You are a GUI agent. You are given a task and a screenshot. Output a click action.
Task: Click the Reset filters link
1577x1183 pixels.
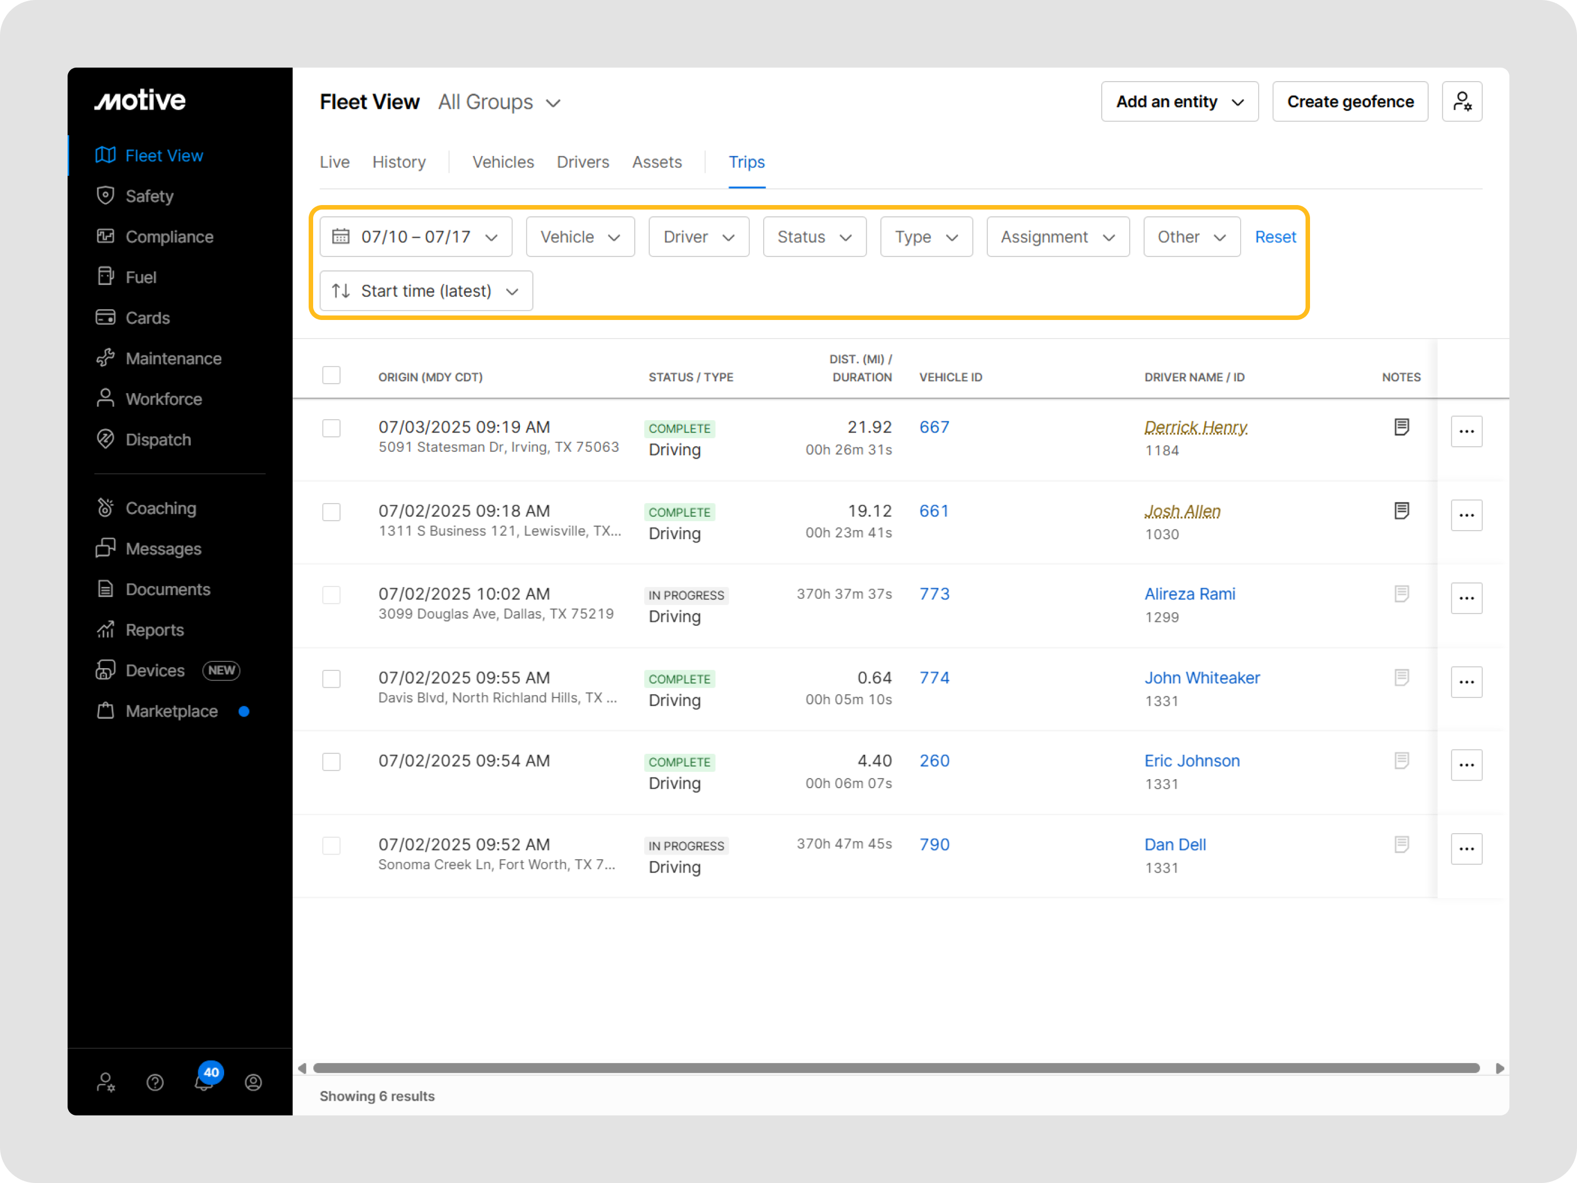point(1275,237)
